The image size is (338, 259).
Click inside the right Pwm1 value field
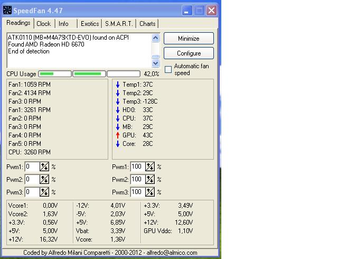pos(137,167)
